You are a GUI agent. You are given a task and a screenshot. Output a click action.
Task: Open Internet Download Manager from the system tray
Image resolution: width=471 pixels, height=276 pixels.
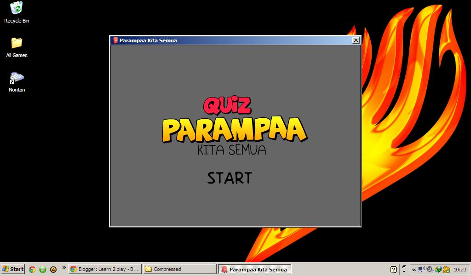pyautogui.click(x=438, y=269)
